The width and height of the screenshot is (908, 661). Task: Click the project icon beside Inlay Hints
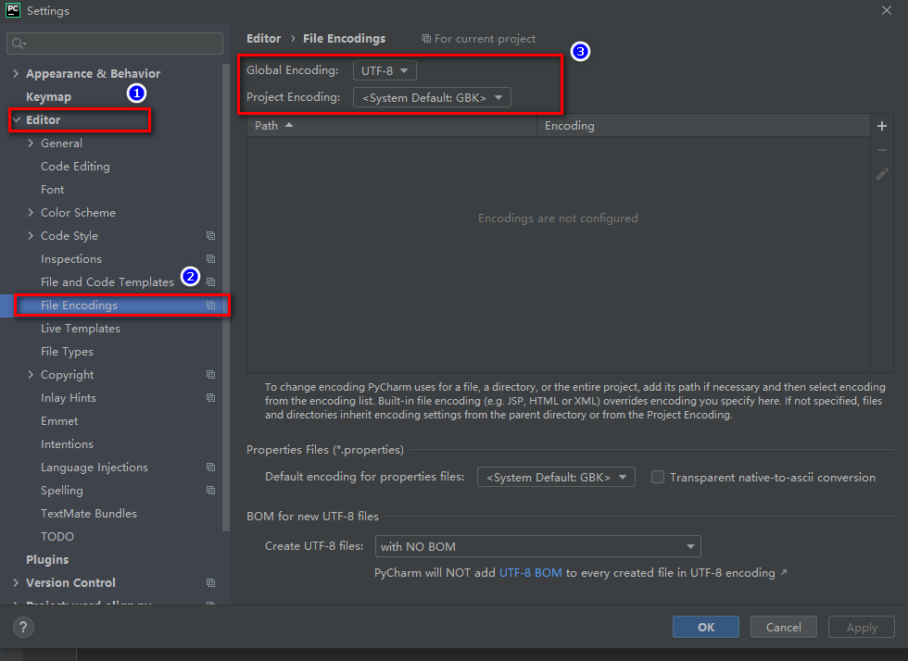(211, 398)
